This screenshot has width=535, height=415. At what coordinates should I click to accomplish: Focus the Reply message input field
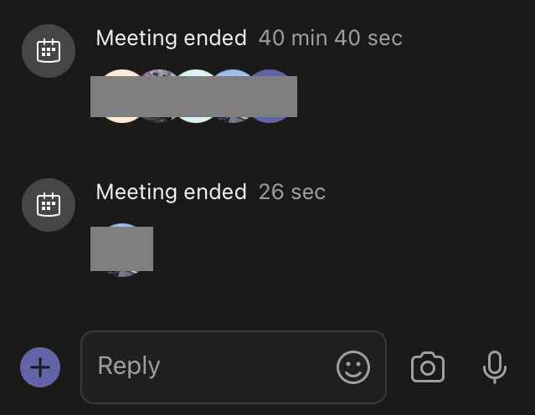(234, 367)
